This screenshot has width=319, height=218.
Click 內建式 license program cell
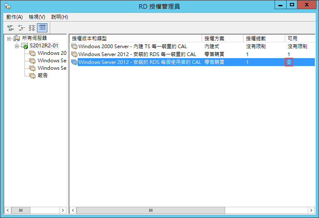[212, 47]
